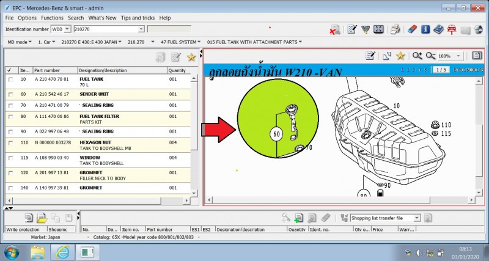Click the star icon in picture toolbar
The height and width of the screenshot is (261, 489).
click(400, 56)
